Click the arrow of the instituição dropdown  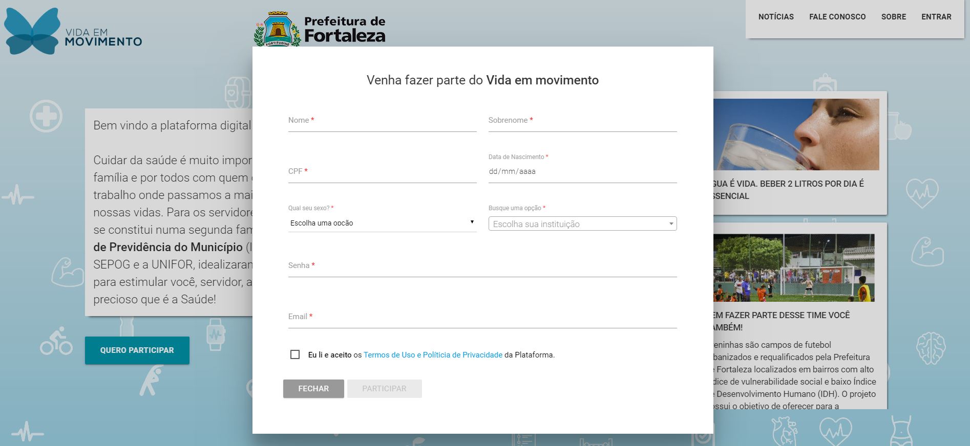(671, 224)
